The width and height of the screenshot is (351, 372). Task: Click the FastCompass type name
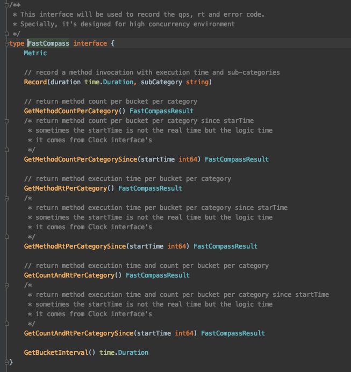click(48, 43)
